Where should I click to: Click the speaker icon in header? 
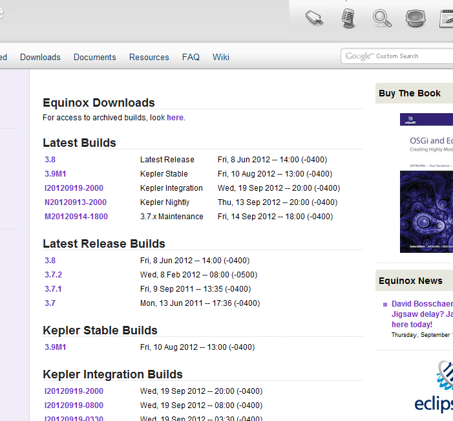click(x=416, y=19)
